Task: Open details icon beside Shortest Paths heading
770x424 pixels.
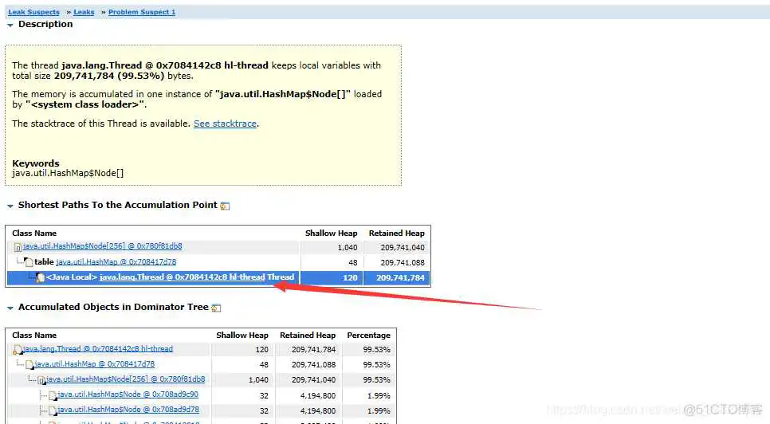Action: tap(225, 206)
